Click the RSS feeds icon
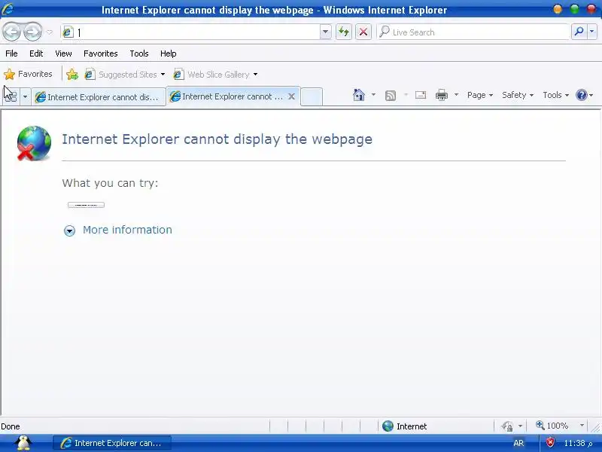The height and width of the screenshot is (452, 602). tap(391, 96)
